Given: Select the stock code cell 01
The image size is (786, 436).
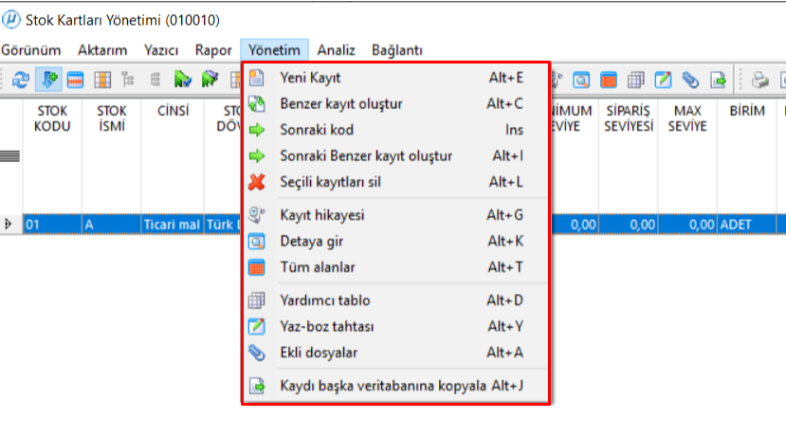Looking at the screenshot, I should click(52, 224).
